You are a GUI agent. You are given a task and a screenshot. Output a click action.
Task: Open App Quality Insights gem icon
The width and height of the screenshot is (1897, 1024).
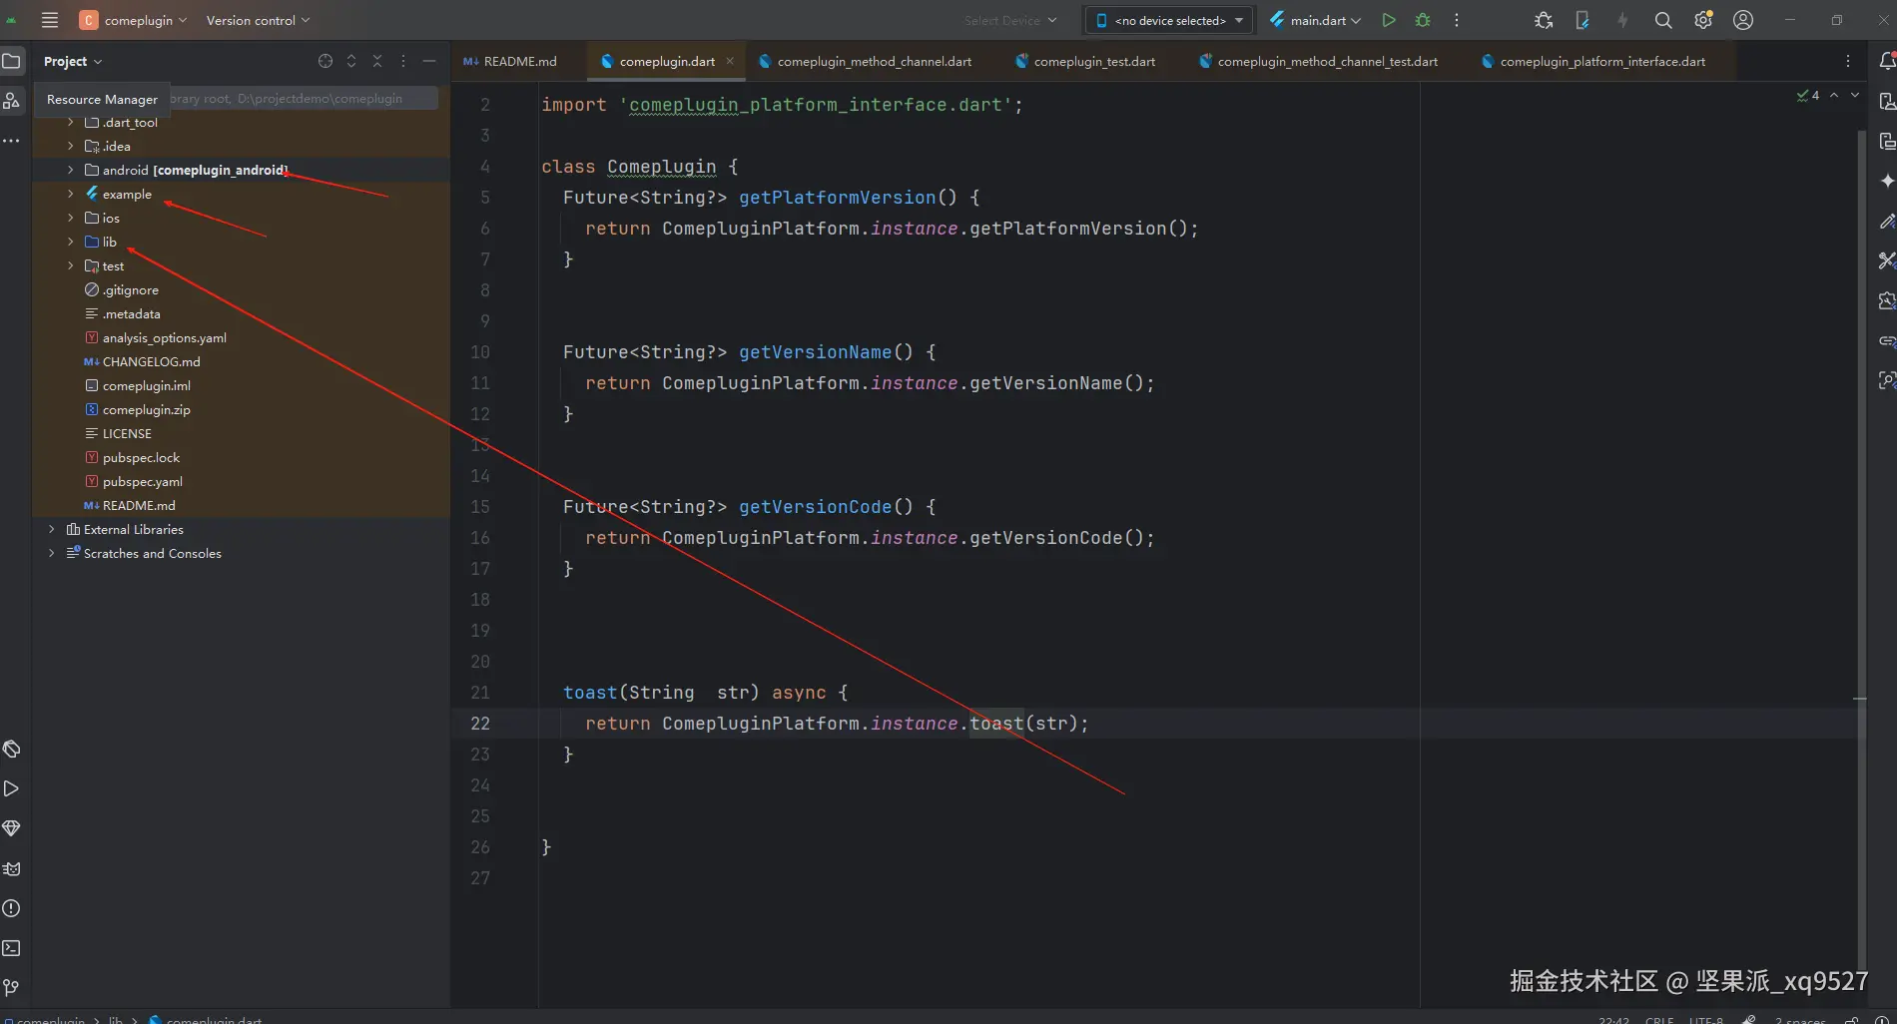pos(11,828)
